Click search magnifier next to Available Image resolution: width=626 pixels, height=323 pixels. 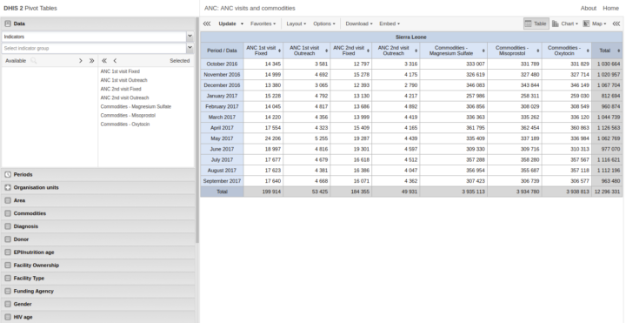(x=34, y=61)
